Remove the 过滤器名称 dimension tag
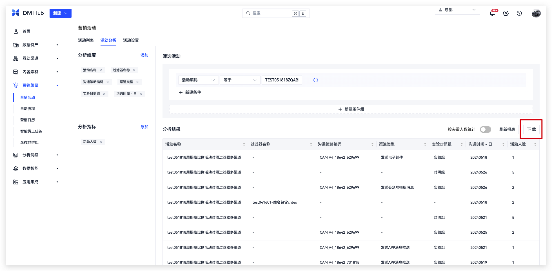 coord(134,70)
